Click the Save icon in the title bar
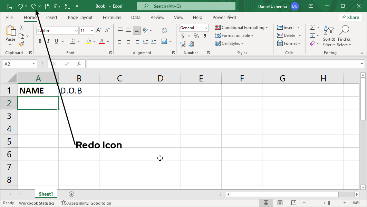The image size is (367, 207). coord(10,6)
